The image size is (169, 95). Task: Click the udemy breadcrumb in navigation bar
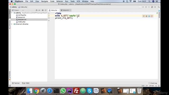click(x=13, y=7)
